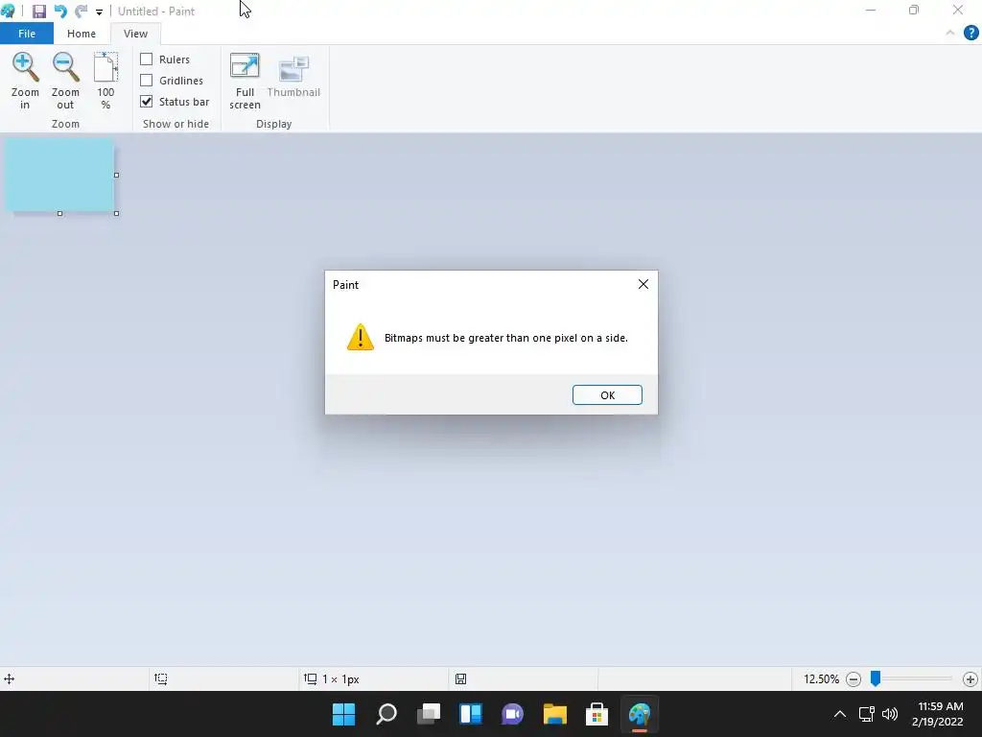The image size is (982, 737).
Task: Click the yellow warning triangle icon
Action: (x=361, y=337)
